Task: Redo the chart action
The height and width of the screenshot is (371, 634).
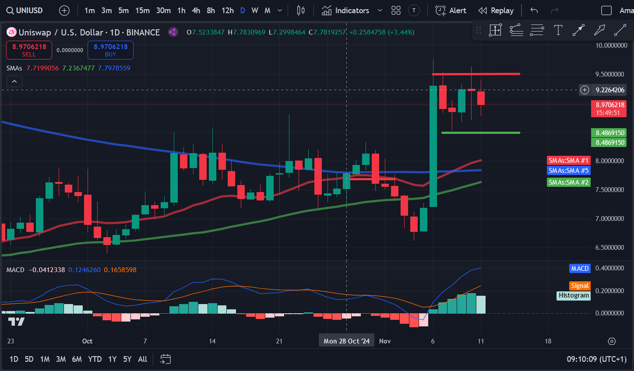Action: click(554, 10)
